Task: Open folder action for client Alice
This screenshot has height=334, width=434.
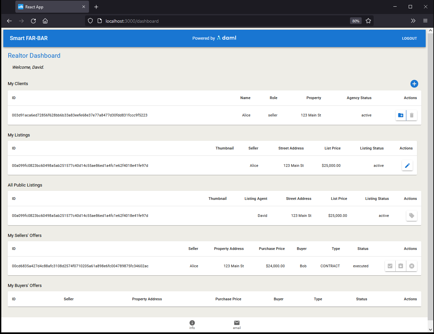Action: point(401,115)
